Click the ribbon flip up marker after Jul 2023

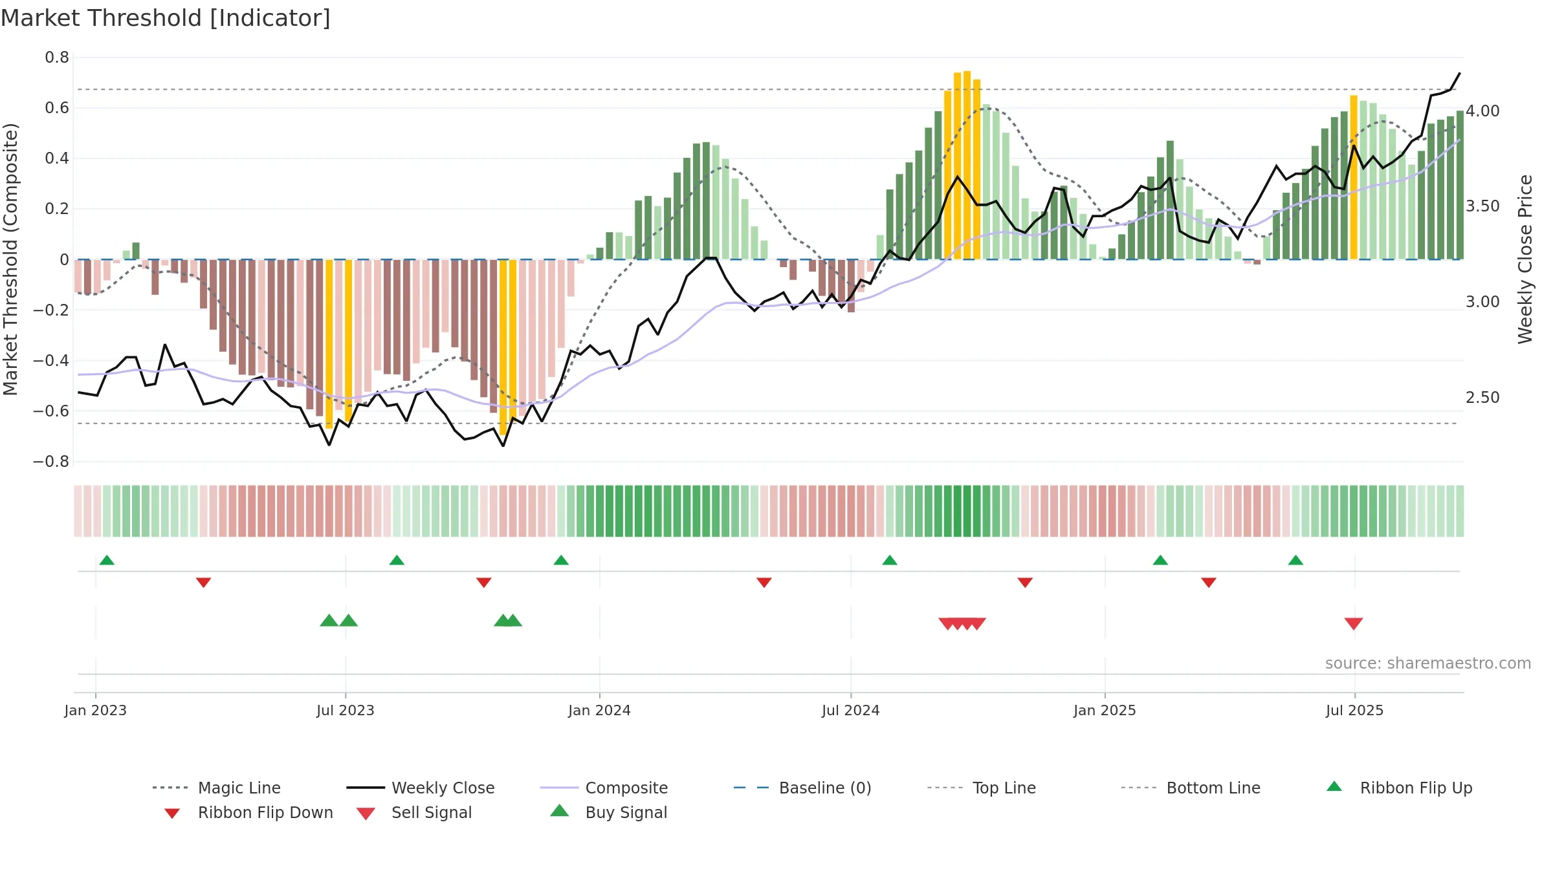point(397,560)
